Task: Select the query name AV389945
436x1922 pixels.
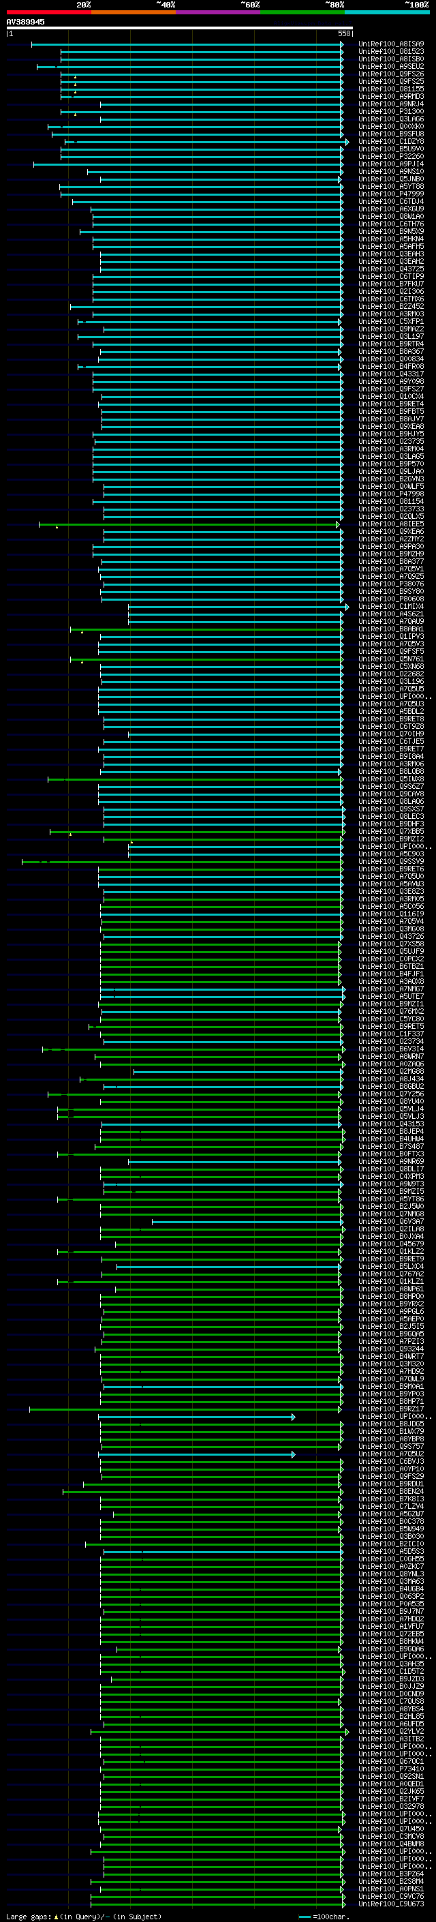Action: (25, 22)
